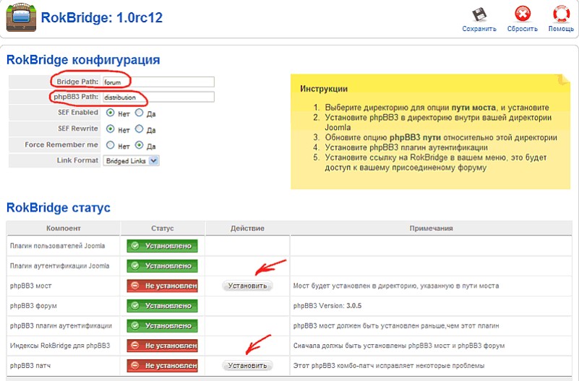Click the Инструкции heading in yellow note

(x=324, y=89)
